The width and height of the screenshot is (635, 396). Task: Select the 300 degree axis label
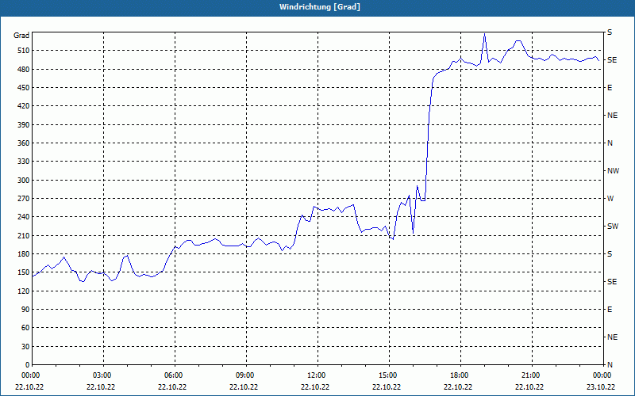coord(24,181)
